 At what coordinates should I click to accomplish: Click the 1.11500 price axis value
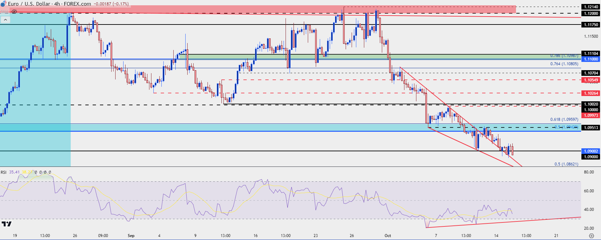pyautogui.click(x=591, y=36)
